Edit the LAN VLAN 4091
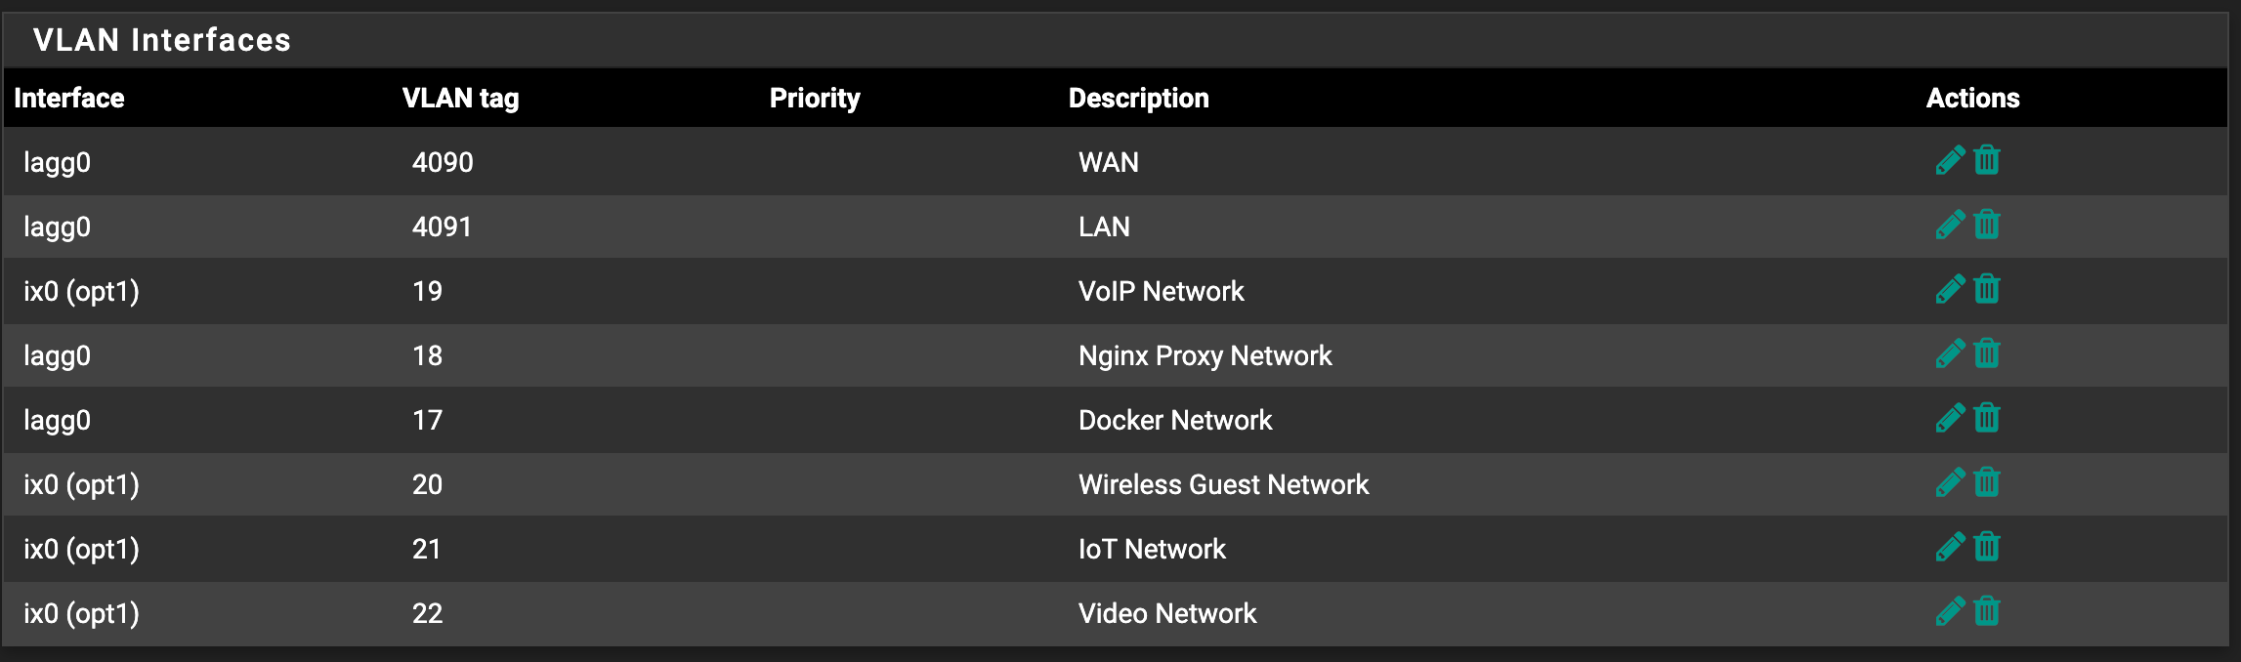The image size is (2241, 662). (1950, 225)
